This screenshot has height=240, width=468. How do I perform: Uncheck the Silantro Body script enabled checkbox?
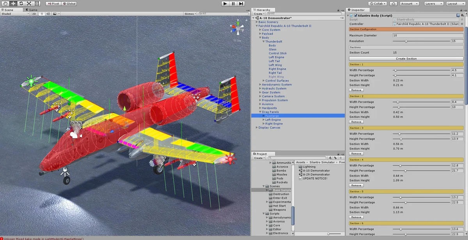[x=355, y=16]
